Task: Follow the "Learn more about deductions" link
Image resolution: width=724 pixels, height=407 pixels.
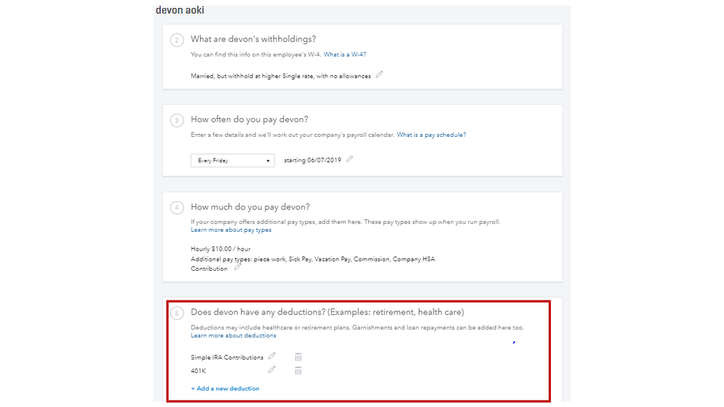Action: [x=233, y=335]
